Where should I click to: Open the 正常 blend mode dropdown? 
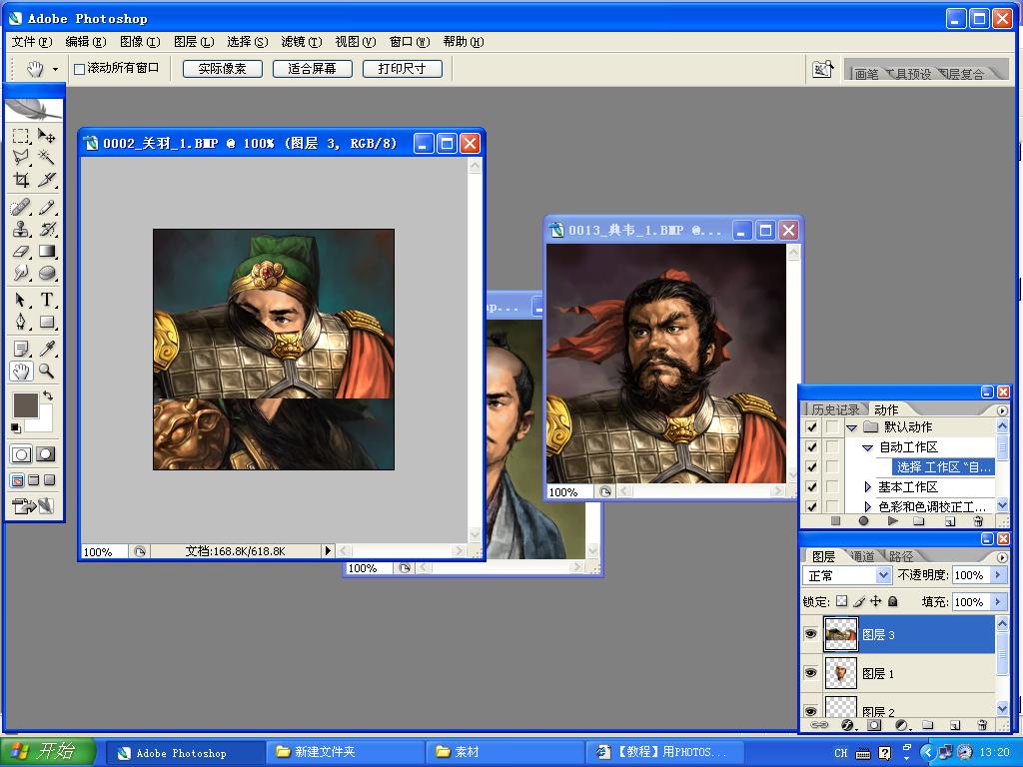tap(847, 575)
